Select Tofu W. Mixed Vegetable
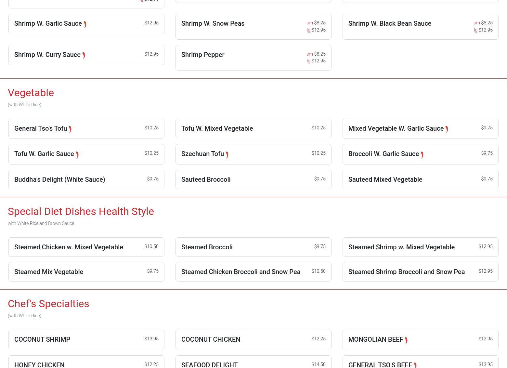Image resolution: width=507 pixels, height=368 pixels. point(253,129)
